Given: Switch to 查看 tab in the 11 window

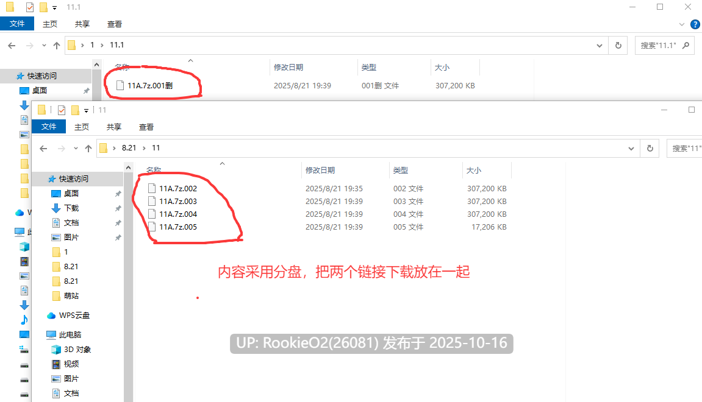Looking at the screenshot, I should (x=146, y=127).
